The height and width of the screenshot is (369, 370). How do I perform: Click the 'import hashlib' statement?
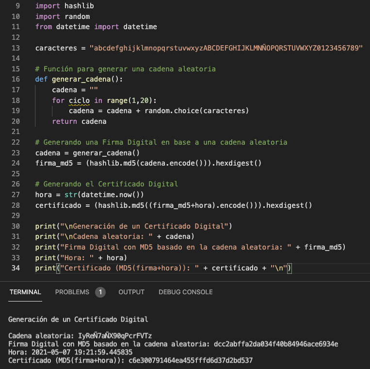[64, 6]
